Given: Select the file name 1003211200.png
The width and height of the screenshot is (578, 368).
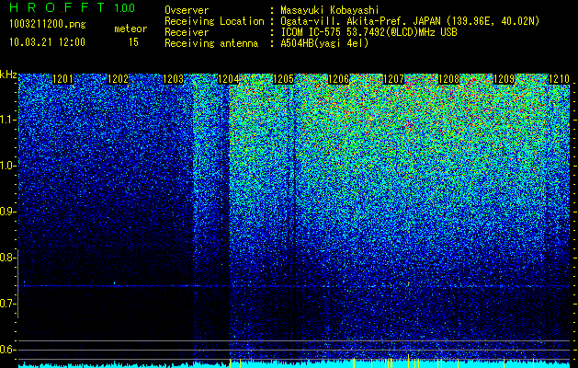Looking at the screenshot, I should coord(48,25).
